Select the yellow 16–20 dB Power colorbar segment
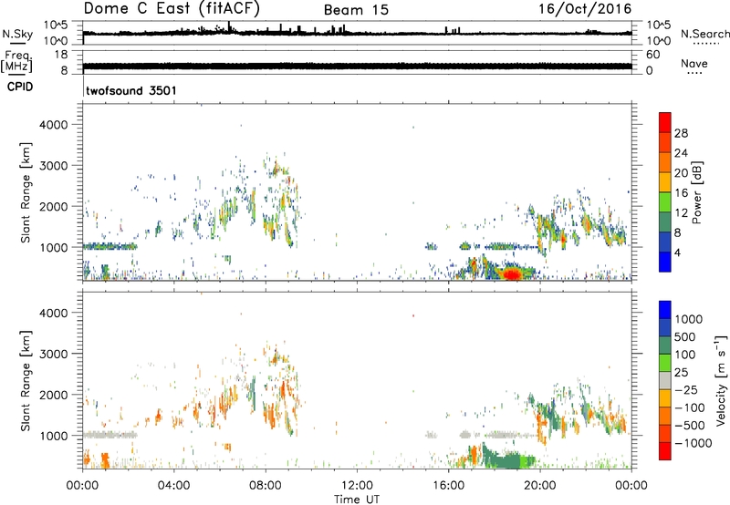 point(665,182)
